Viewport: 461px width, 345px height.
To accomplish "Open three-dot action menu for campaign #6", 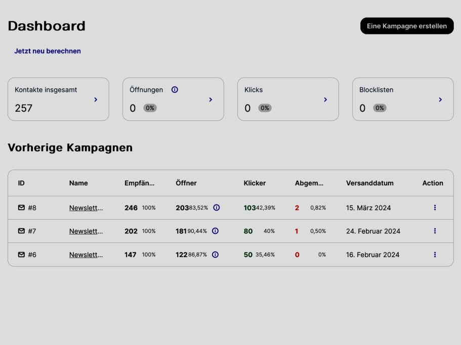I will point(435,255).
